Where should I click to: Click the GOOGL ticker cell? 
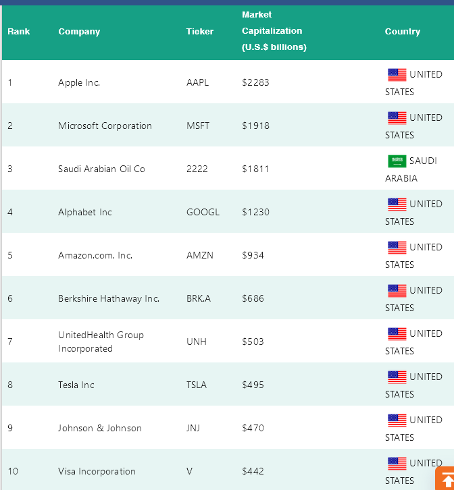203,212
